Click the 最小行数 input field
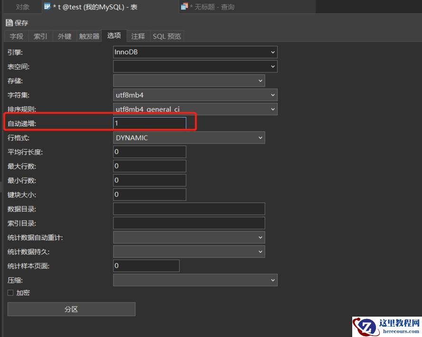 (x=150, y=180)
